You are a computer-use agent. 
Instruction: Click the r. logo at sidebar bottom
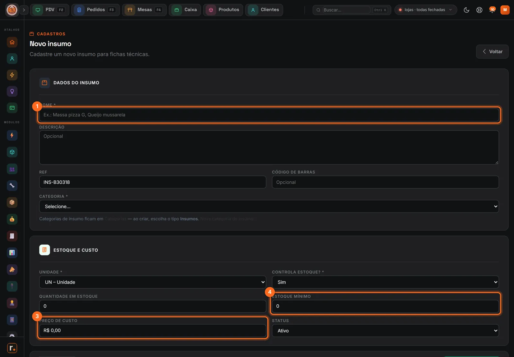[12, 348]
